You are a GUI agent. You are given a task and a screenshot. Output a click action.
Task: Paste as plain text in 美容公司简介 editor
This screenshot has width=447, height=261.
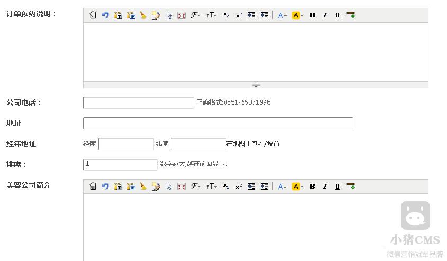[x=118, y=187]
